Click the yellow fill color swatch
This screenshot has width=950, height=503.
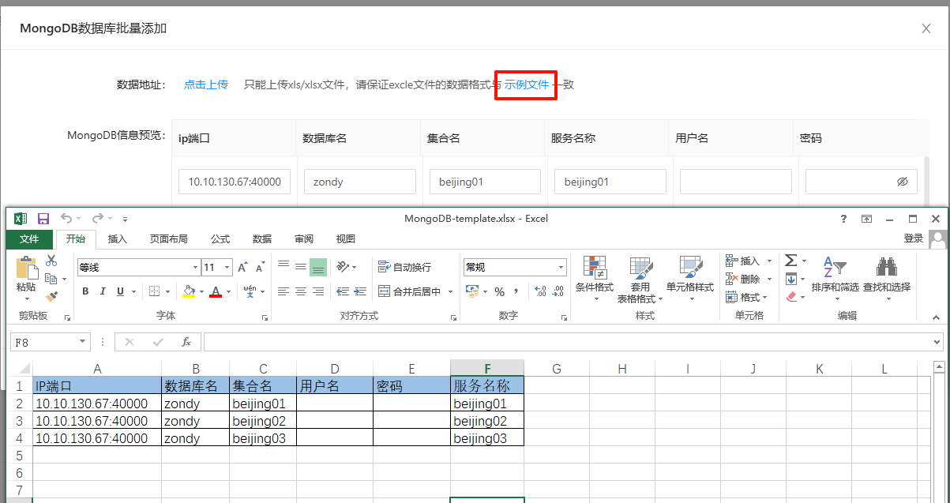coord(189,291)
